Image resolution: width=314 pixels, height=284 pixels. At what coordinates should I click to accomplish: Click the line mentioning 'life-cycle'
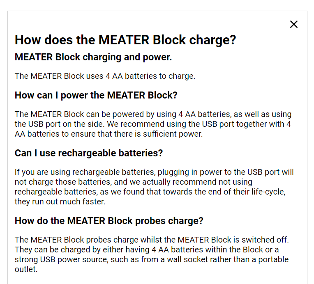pos(150,192)
